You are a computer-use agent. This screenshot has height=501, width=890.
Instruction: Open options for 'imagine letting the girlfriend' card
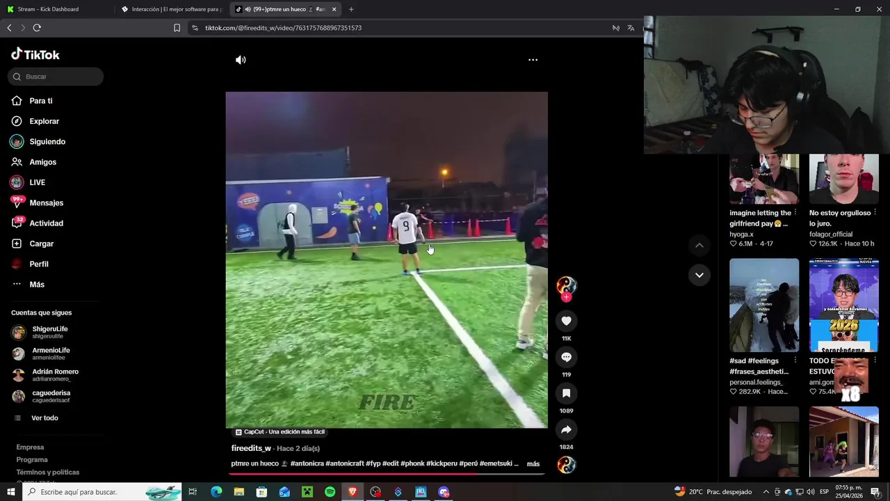click(x=795, y=213)
